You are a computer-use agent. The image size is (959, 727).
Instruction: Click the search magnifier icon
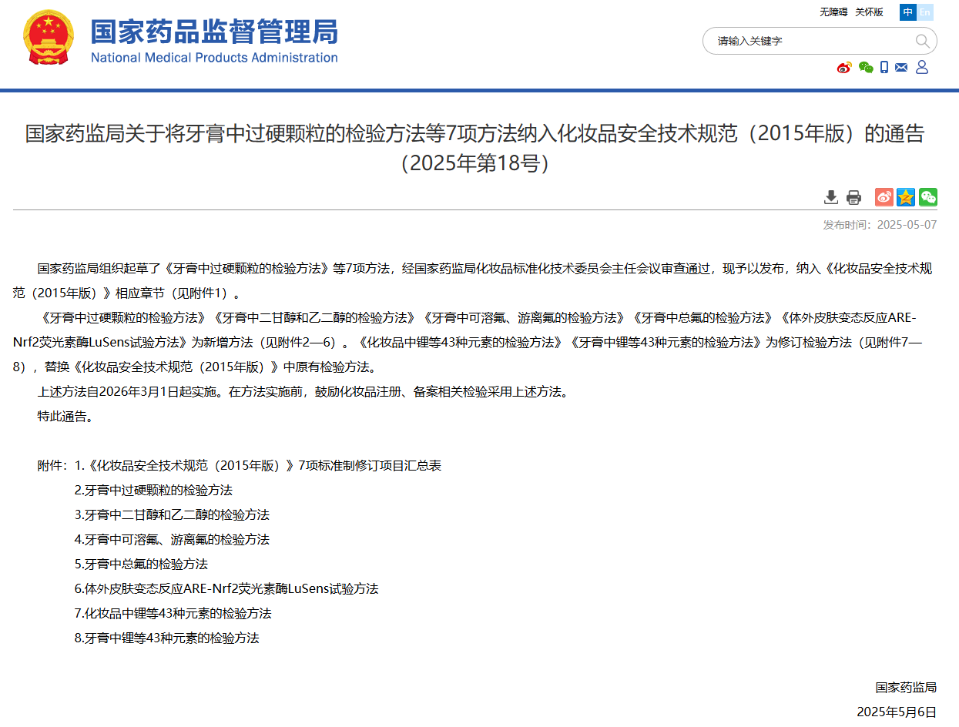921,41
